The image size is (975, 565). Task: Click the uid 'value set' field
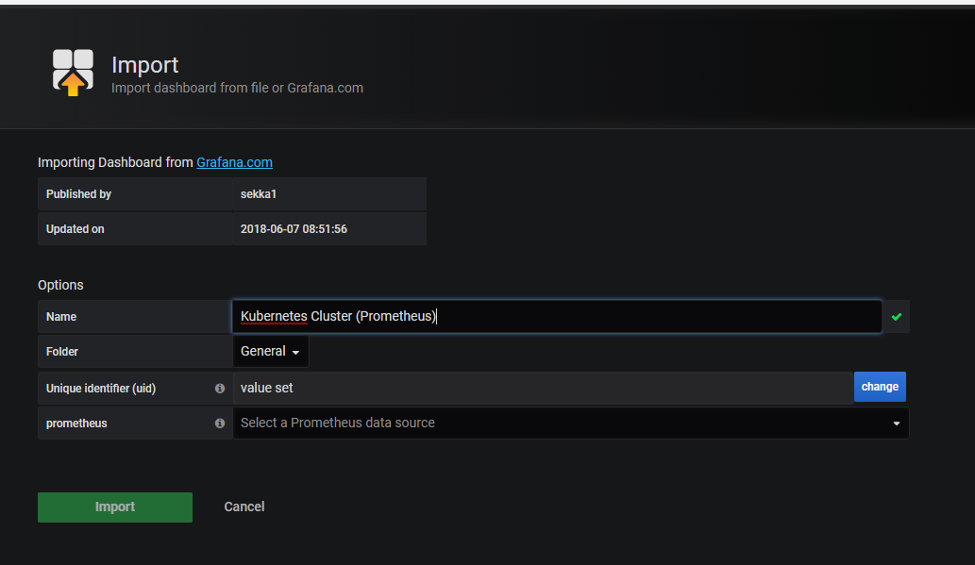[x=543, y=388]
